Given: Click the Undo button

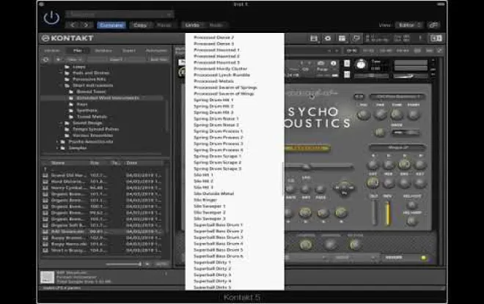Looking at the screenshot, I should tap(192, 25).
